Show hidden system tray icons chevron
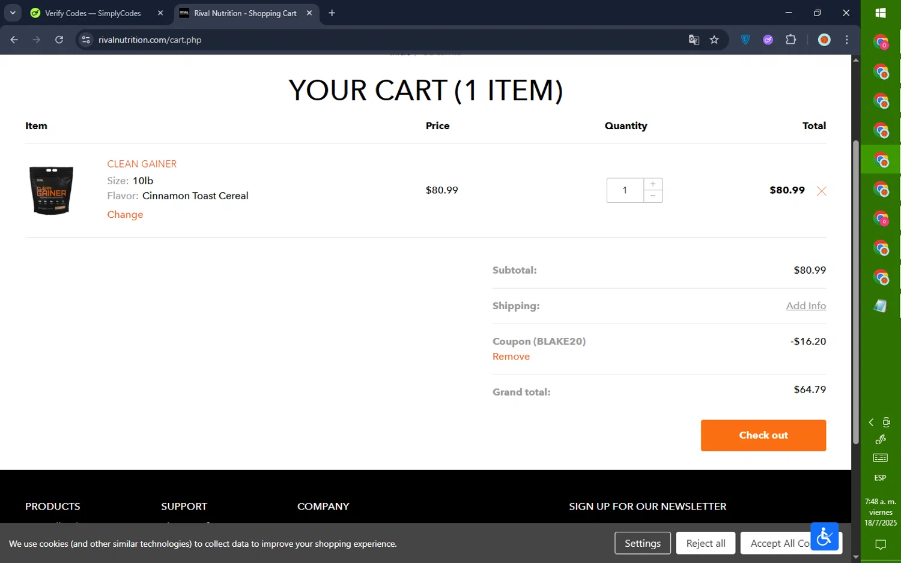The image size is (901, 563). (871, 423)
